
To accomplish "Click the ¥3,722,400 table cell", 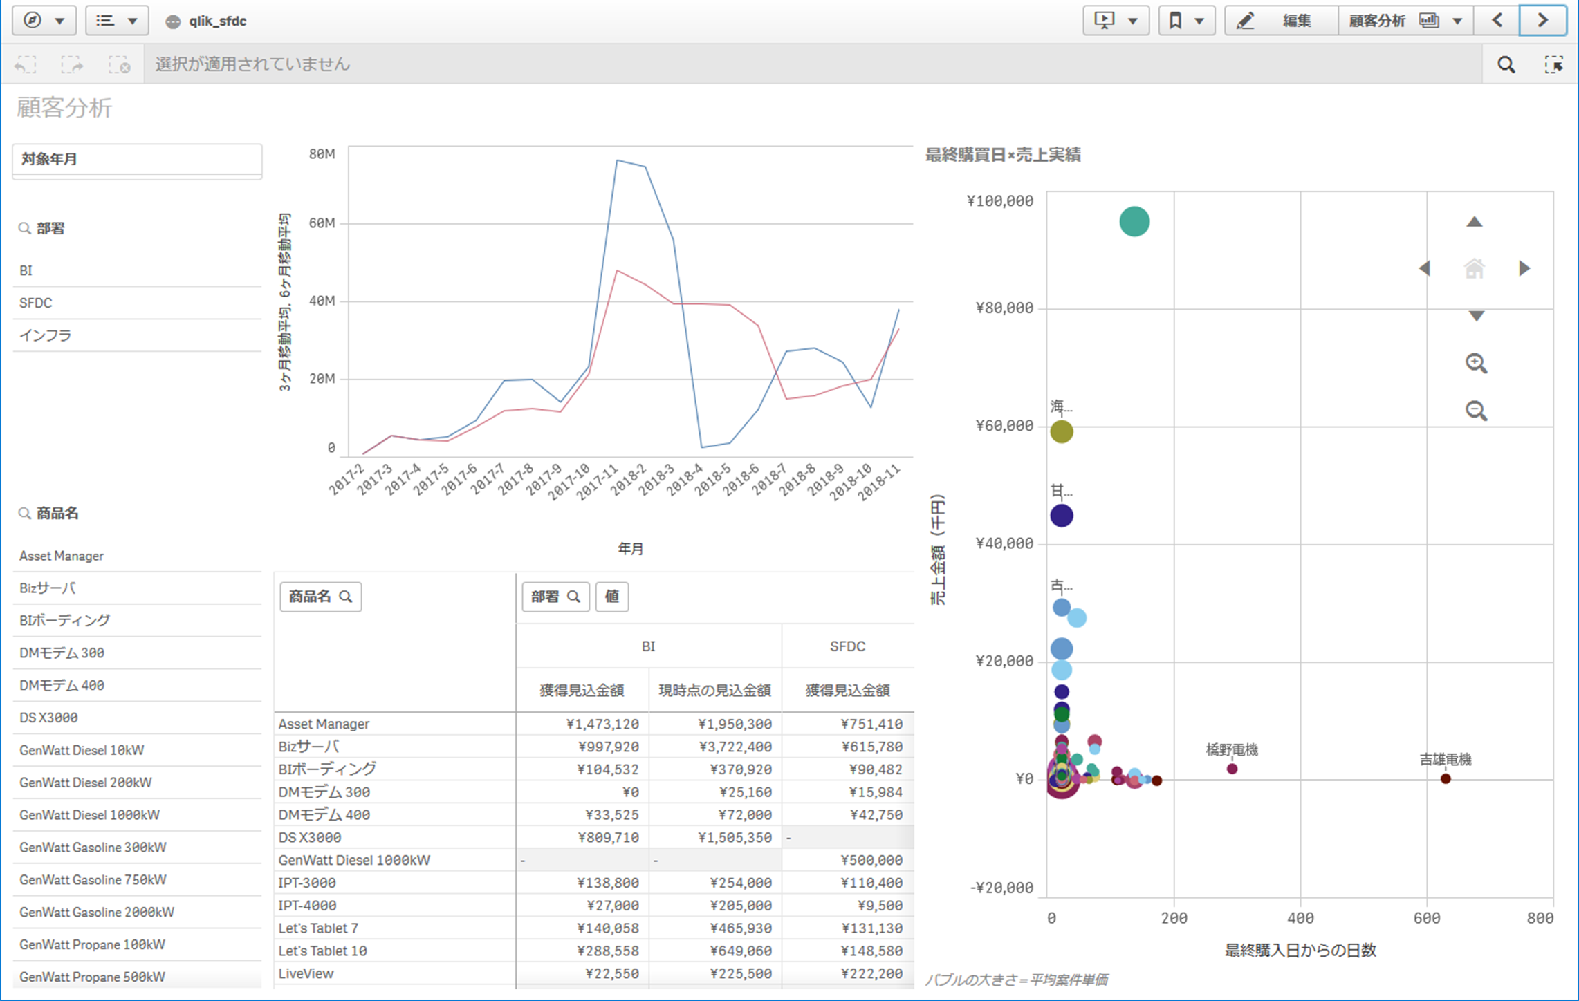I will point(715,747).
